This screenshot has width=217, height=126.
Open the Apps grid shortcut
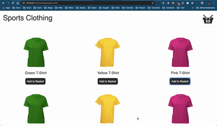coord(6,8)
